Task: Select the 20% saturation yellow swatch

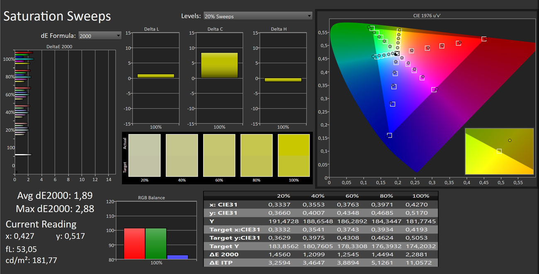Action: click(144, 155)
